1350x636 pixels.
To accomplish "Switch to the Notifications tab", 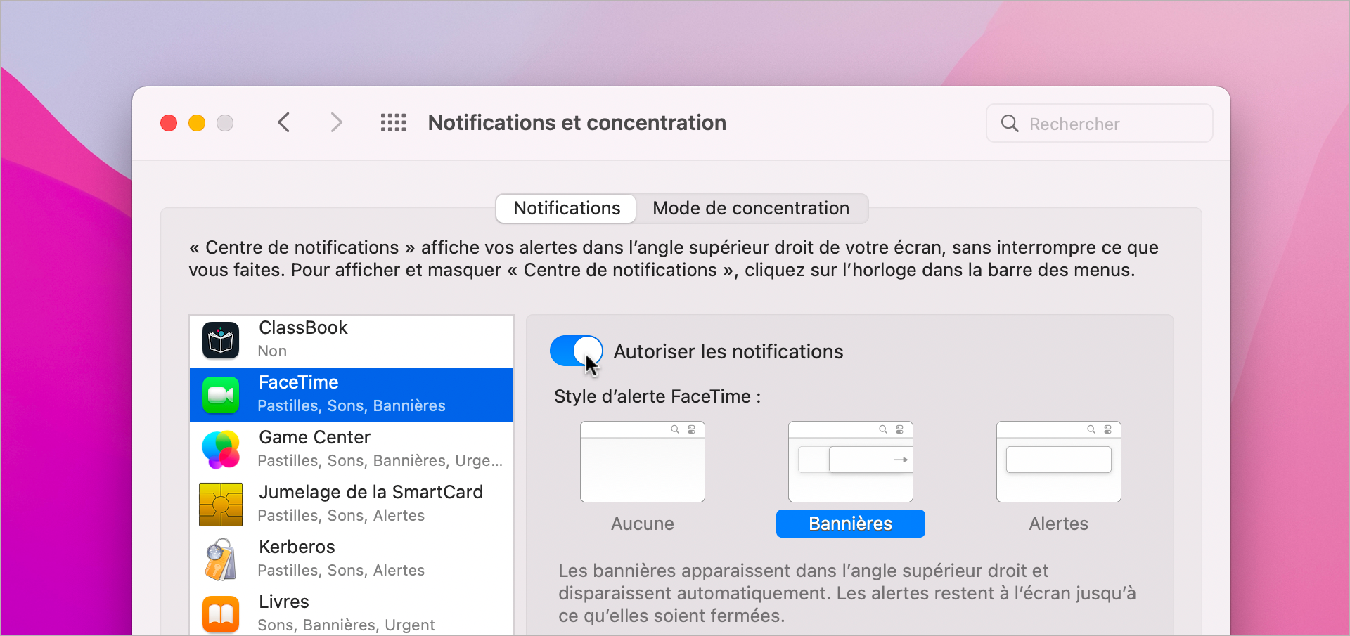I will (x=567, y=209).
